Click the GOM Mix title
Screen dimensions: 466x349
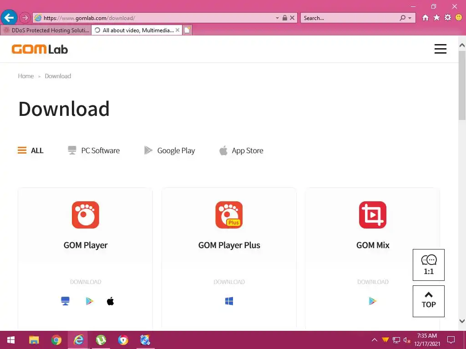pyautogui.click(x=373, y=245)
